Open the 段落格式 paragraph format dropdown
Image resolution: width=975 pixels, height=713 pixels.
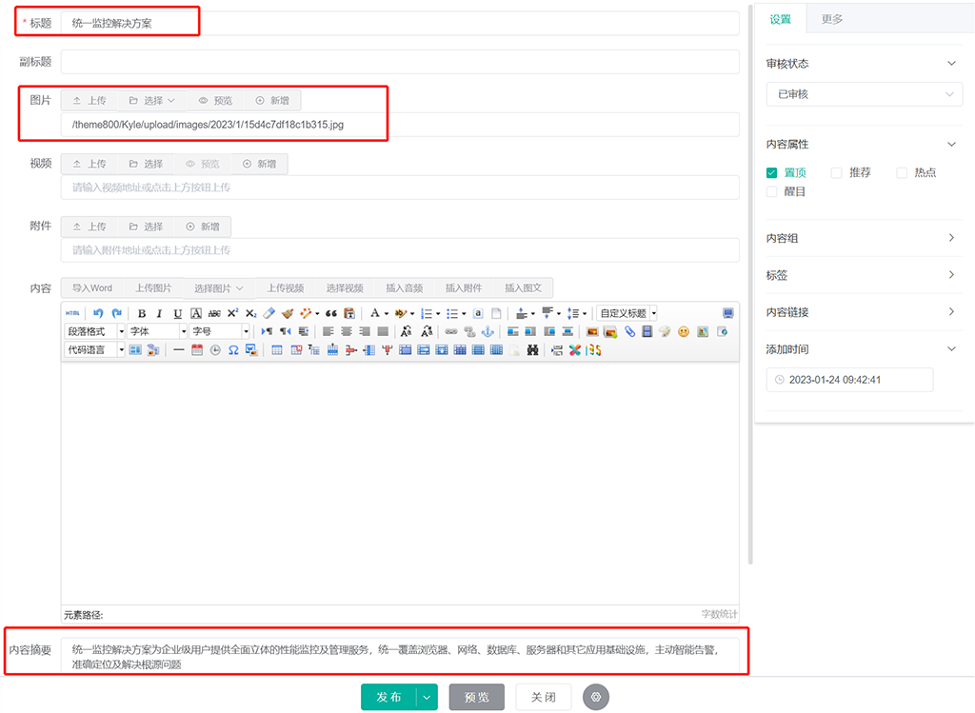[95, 331]
